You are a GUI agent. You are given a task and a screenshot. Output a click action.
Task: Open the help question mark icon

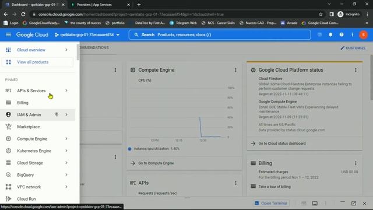342,35
